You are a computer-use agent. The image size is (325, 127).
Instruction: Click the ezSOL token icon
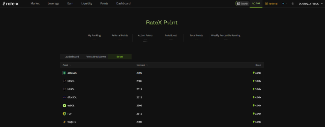[x=64, y=105]
